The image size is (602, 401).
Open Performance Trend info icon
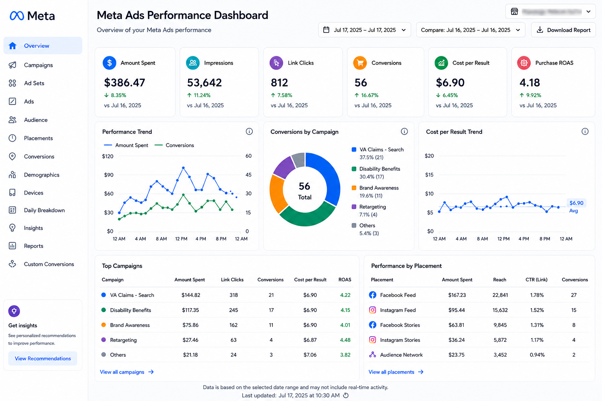click(x=249, y=132)
